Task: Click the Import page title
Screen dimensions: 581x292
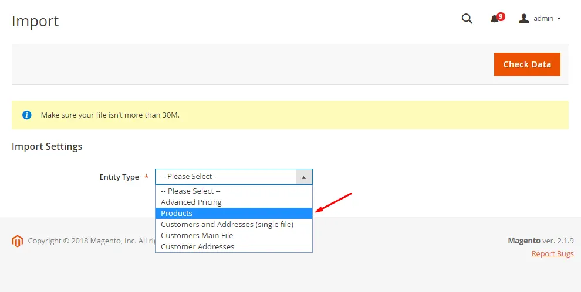Action: [x=35, y=22]
